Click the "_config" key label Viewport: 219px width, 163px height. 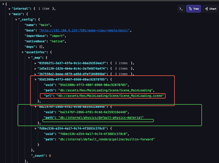point(26,20)
